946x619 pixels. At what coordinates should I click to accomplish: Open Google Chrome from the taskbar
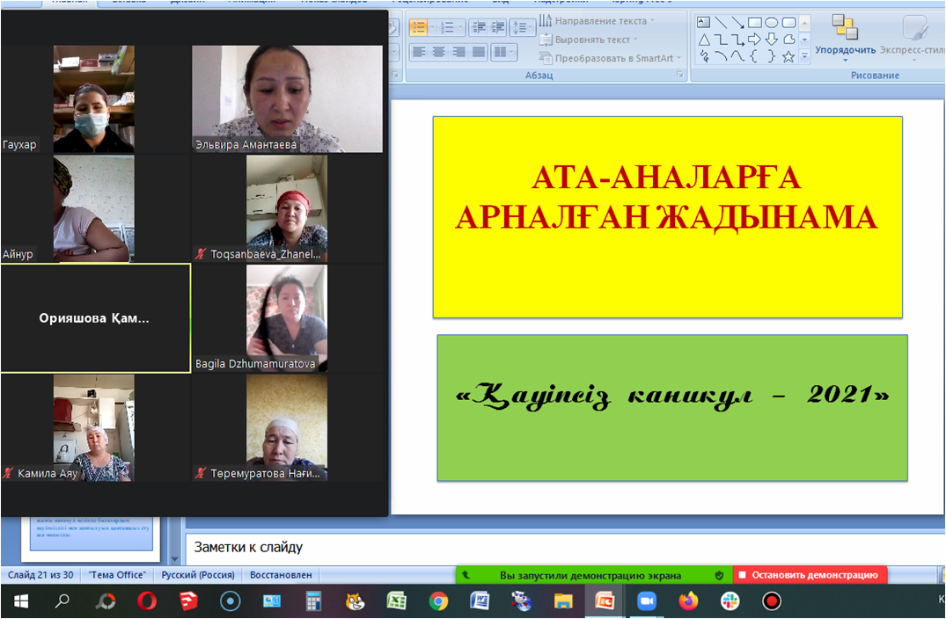click(438, 601)
